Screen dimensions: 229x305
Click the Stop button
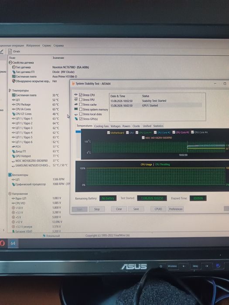97,209
